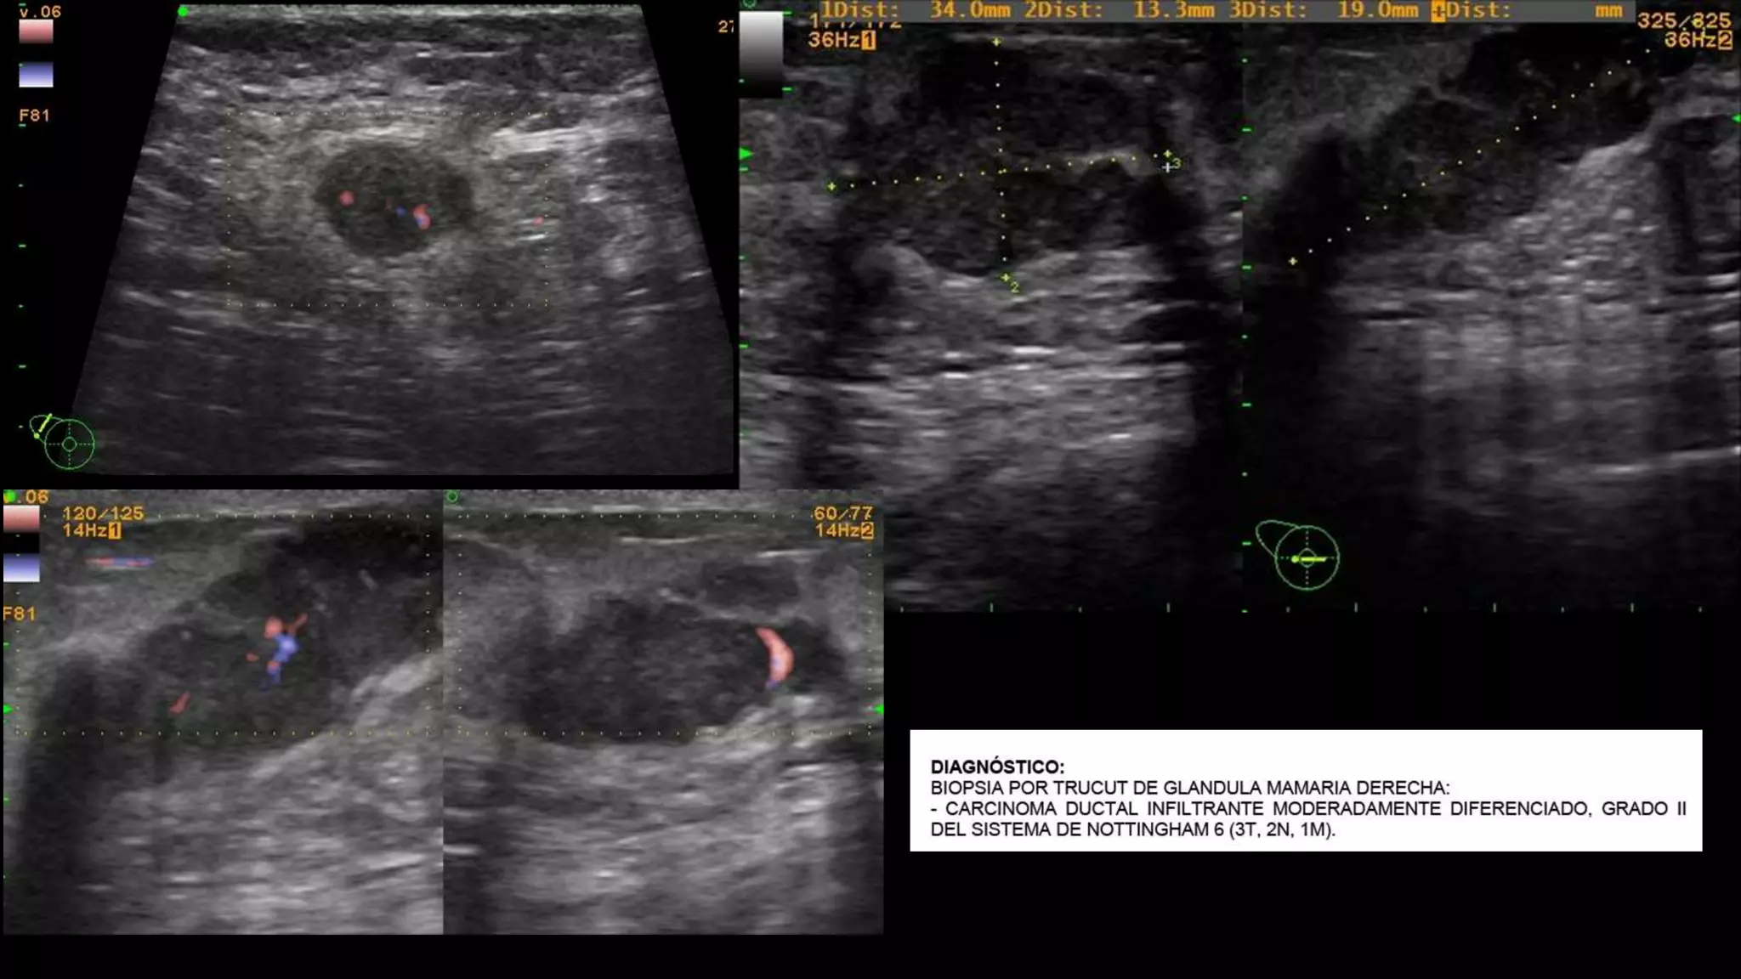Click the 325/325 frame counter

tap(1683, 20)
